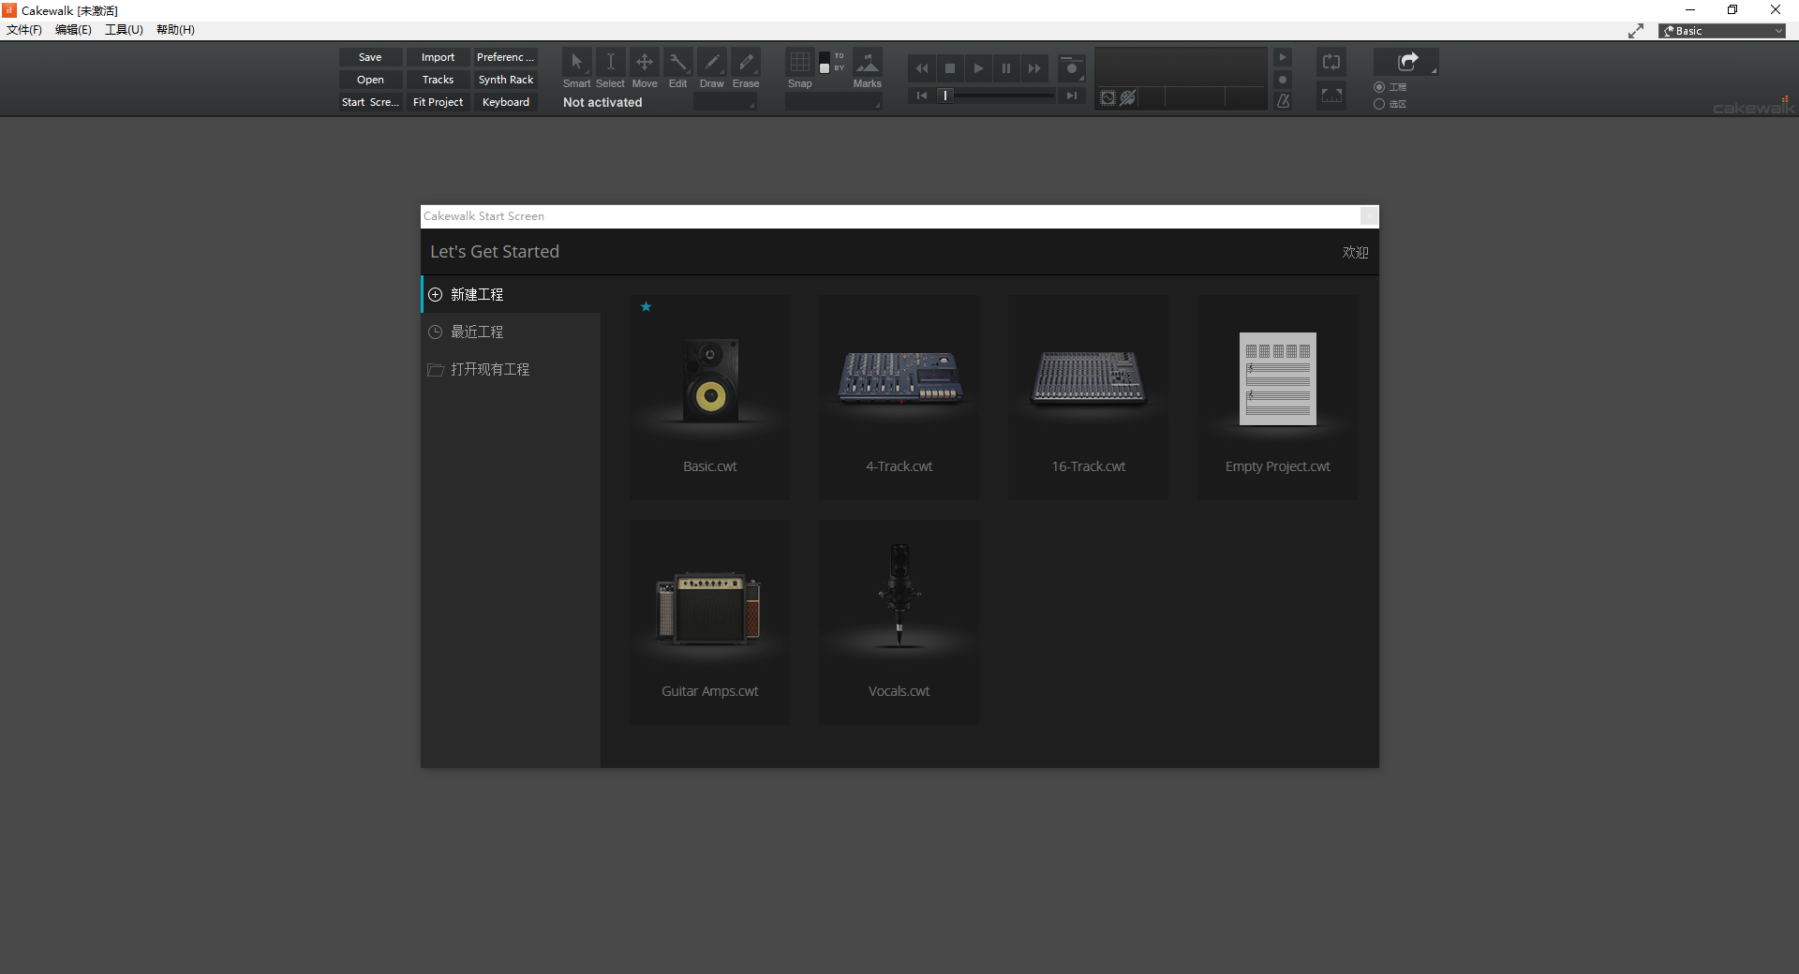Image resolution: width=1799 pixels, height=974 pixels.
Task: Stop playback in transport
Action: [x=950, y=68]
